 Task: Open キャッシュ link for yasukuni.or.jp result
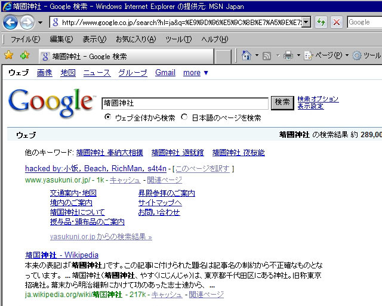[125, 180]
